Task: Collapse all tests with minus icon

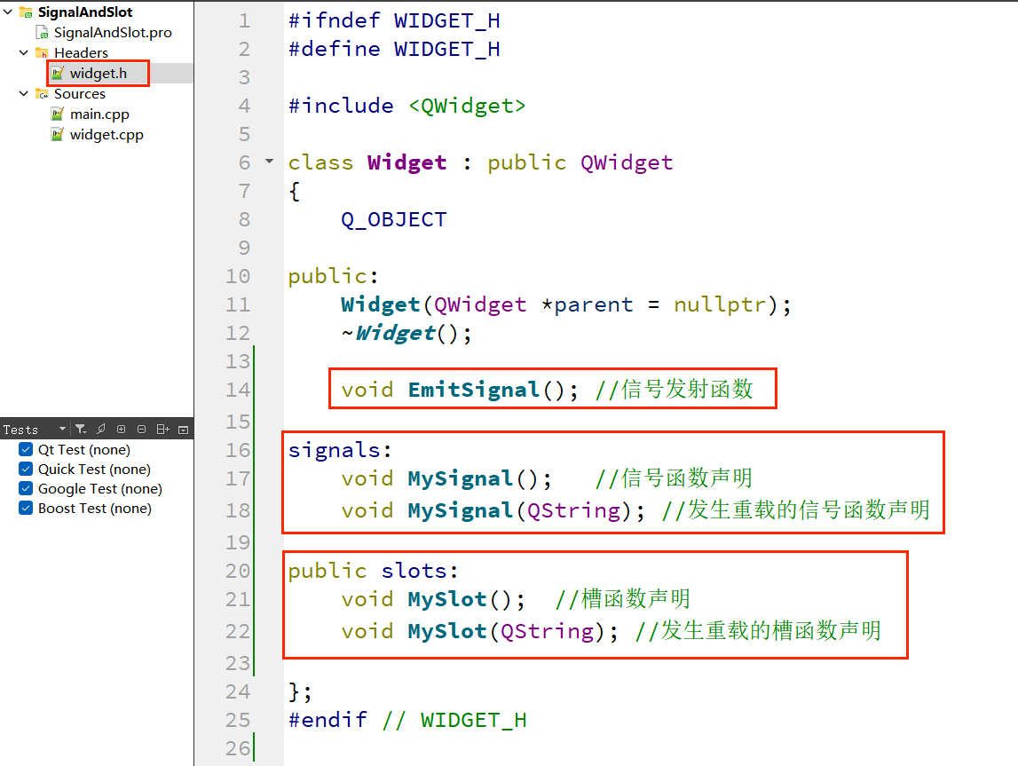Action: (x=141, y=429)
